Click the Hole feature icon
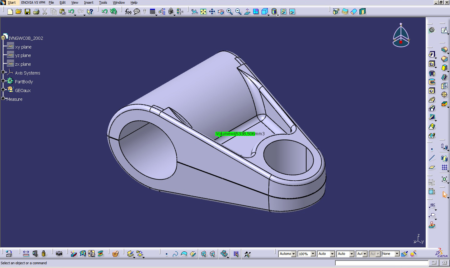Viewport: 450px width, 268px height. tap(432, 91)
